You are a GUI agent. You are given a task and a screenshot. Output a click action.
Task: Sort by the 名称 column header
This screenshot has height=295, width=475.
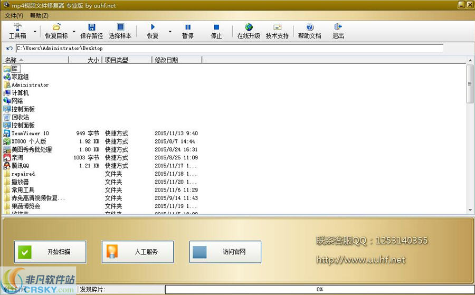click(35, 60)
